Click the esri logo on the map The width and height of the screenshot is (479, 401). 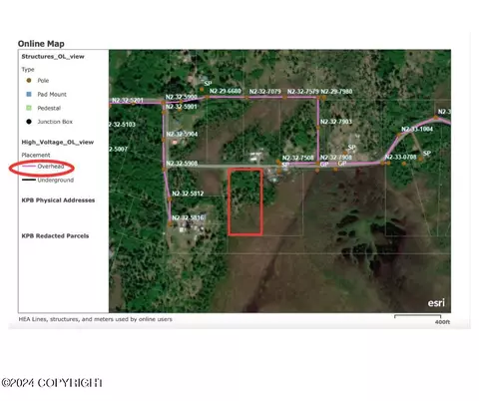[436, 303]
